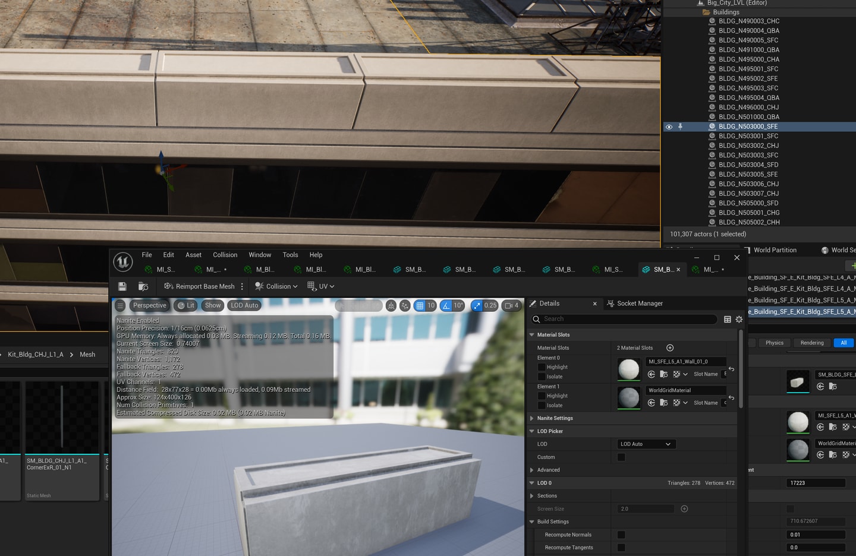Screen dimensions: 856x556
Task: Reset Element 0 material to default
Action: (x=731, y=369)
